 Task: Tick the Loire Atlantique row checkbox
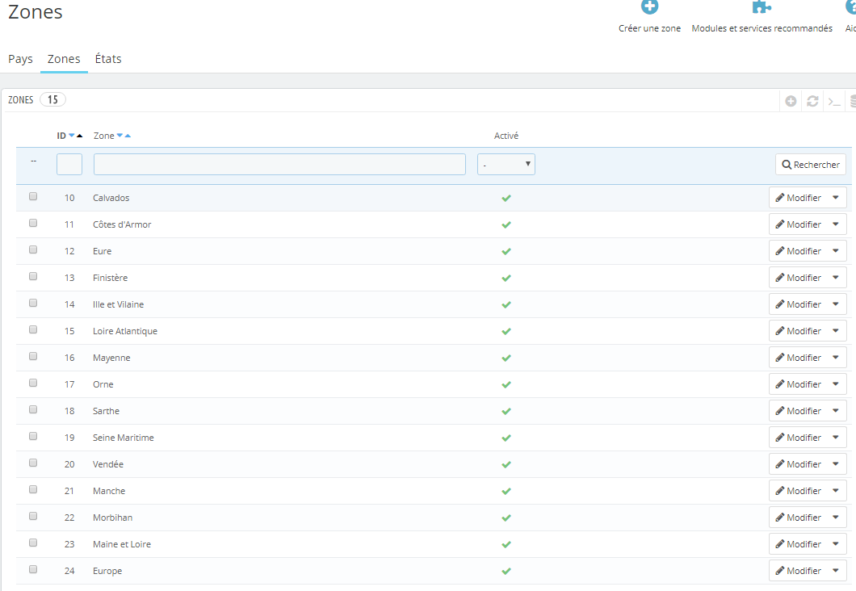pyautogui.click(x=33, y=329)
